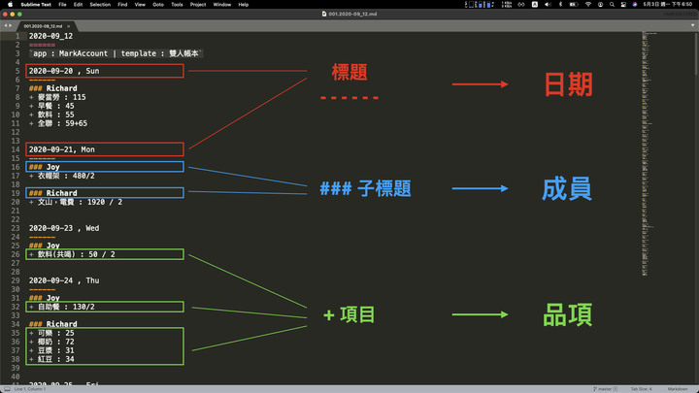Viewport: 699px width, 393px height.
Task: Click the '2020-09-21, Mon' heading
Action: (62, 149)
